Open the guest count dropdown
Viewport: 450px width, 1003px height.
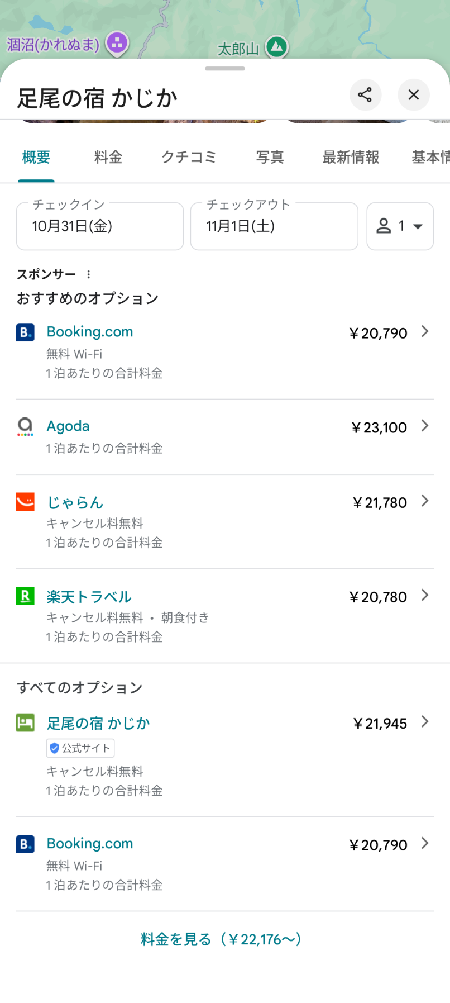[x=400, y=226]
